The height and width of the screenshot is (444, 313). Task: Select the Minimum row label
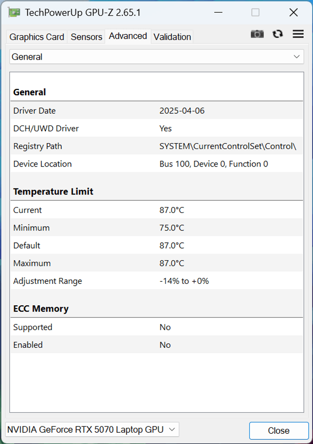31,228
